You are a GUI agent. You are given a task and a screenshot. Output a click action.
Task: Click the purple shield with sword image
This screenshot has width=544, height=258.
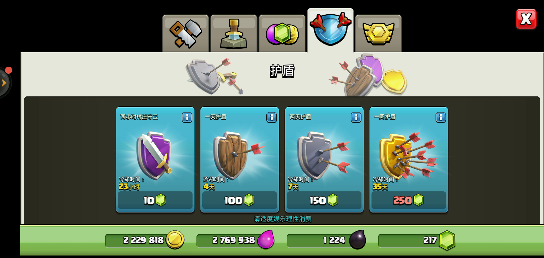tap(155, 155)
